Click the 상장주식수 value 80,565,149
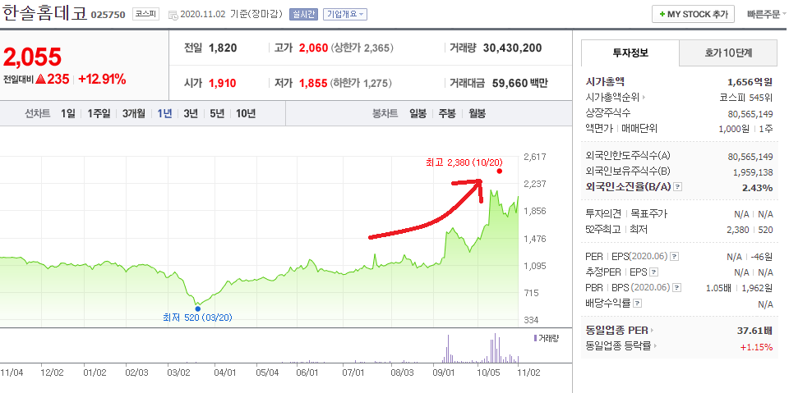Screen dimensions: 789x393 coord(750,113)
